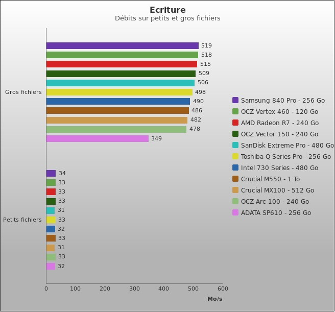Click the blue 490 bar in Gros fichiers
This screenshot has width=335, height=312.
118,101
